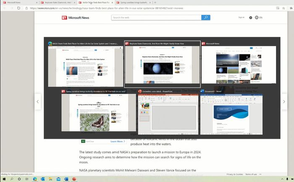Click the Search the web field
Screen dimensions: 294x182
click(x=156, y=18)
